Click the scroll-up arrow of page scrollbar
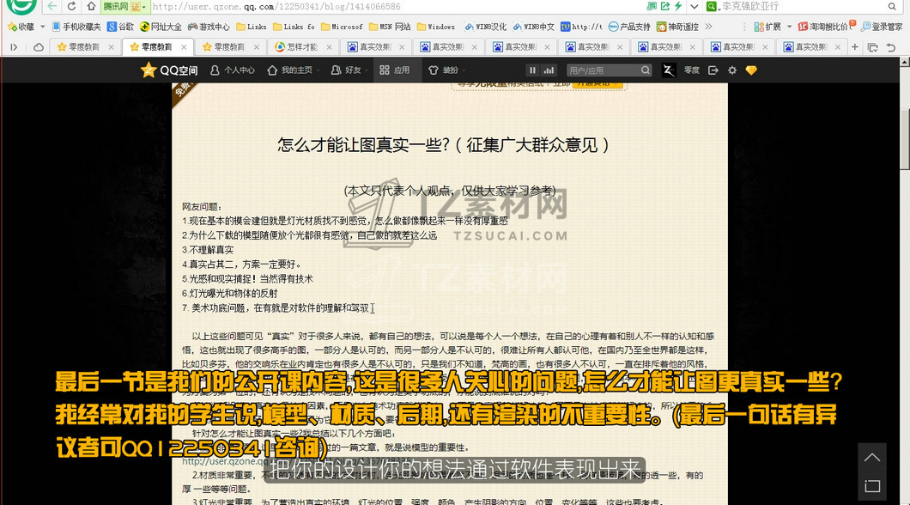This screenshot has width=910, height=505. 904,62
